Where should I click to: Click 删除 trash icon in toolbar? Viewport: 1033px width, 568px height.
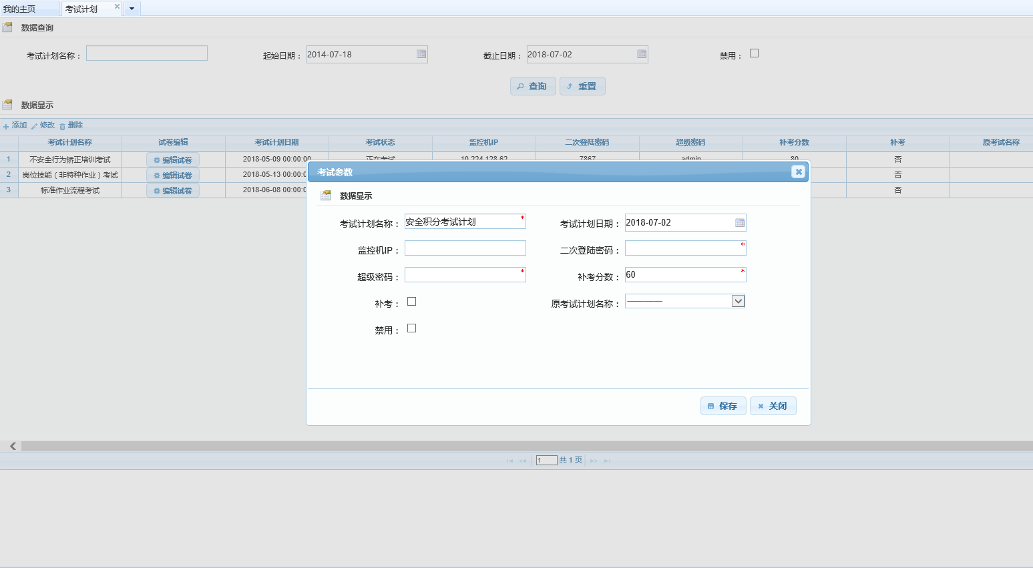63,126
